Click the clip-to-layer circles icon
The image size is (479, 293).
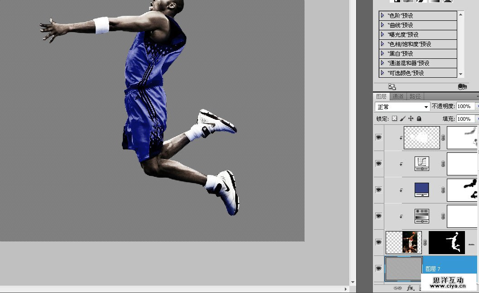click(462, 86)
